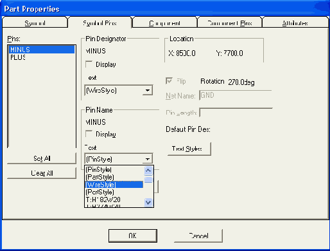Screen dimensions: 330x251
Task: Collapse the Pin Name (PinStyle) dropdown
Action: (148, 159)
